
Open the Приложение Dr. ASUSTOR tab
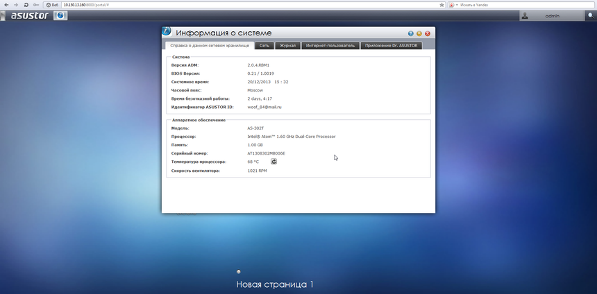pyautogui.click(x=391, y=46)
